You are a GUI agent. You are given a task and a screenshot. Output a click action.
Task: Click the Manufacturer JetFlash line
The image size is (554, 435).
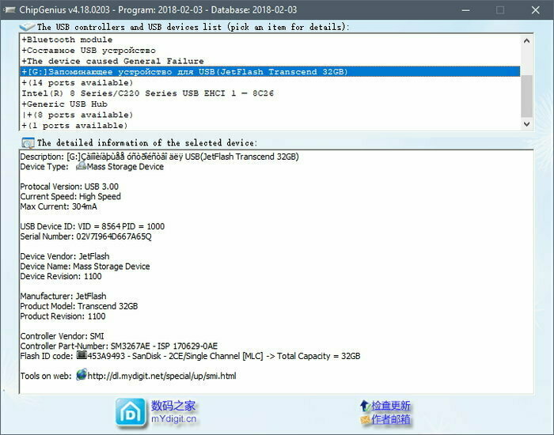(x=63, y=297)
